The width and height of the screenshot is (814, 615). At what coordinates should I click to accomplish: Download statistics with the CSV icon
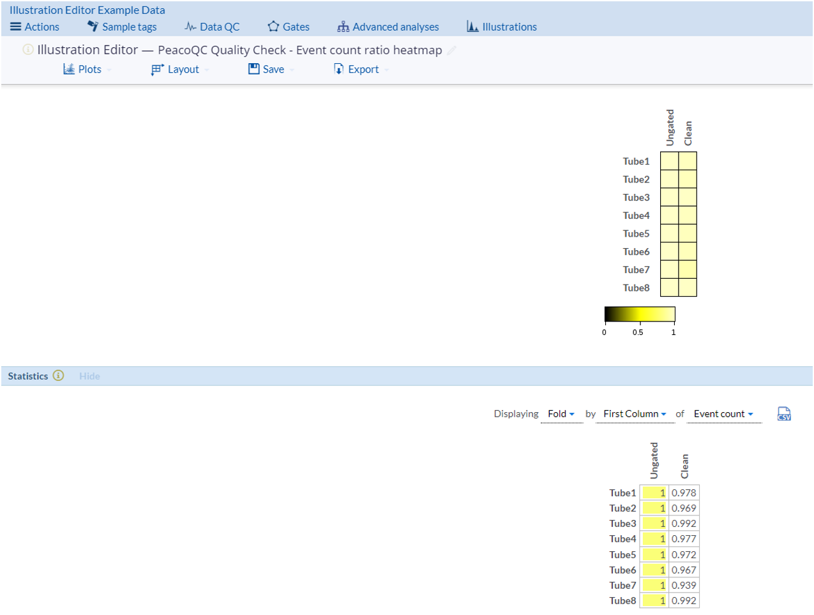(x=784, y=414)
